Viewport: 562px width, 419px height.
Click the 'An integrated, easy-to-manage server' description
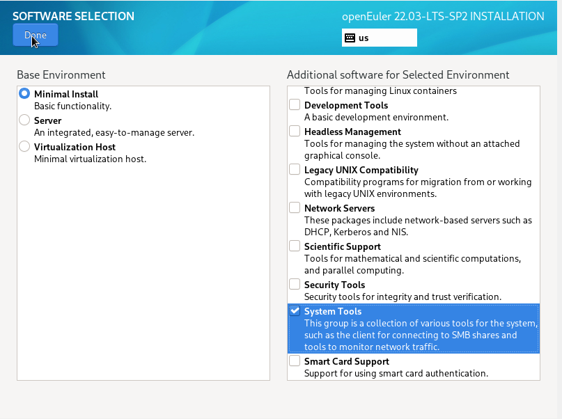114,132
